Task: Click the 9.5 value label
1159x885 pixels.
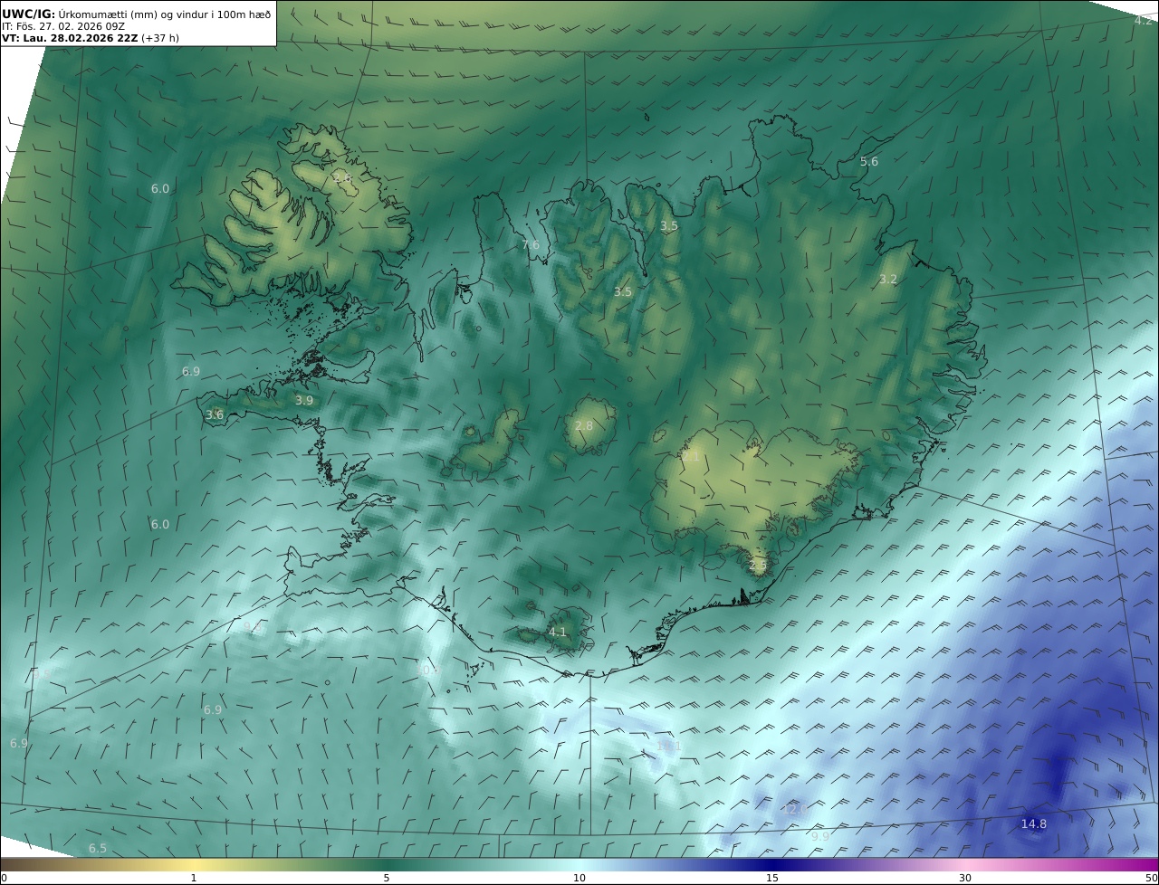Action: pyautogui.click(x=43, y=674)
